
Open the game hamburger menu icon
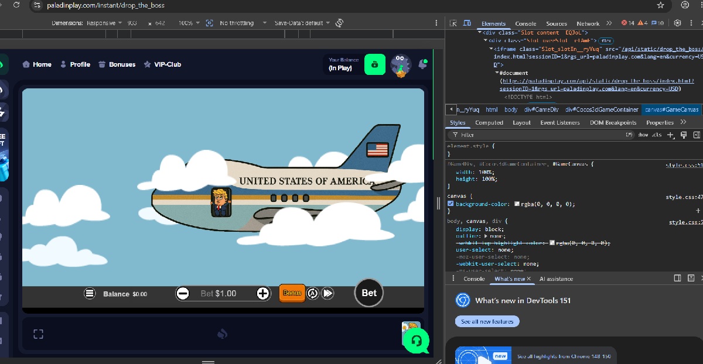[90, 294]
